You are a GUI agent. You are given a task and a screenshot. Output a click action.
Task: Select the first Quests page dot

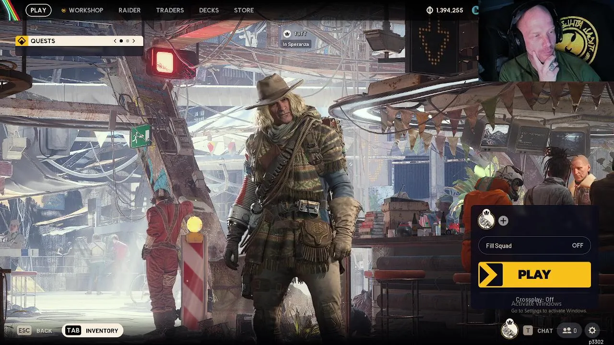tap(121, 41)
